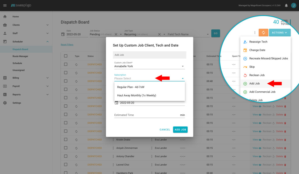Click the three-dot menu left of Actions
Screen dimensions: 299x174
click(x=255, y=33)
